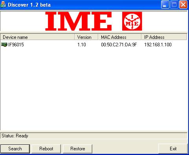Minimize the Discover window
The height and width of the screenshot is (155, 189).
[x=165, y=5]
